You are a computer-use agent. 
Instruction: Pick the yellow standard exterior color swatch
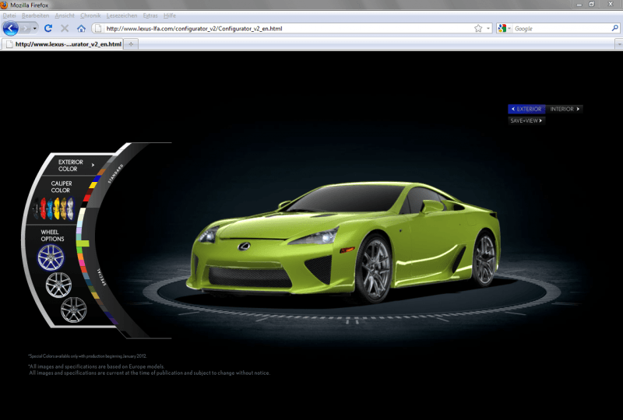click(93, 185)
